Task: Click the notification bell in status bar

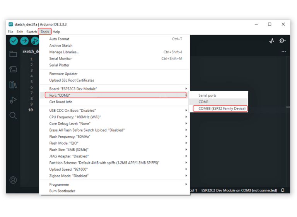Action: coord(283,190)
